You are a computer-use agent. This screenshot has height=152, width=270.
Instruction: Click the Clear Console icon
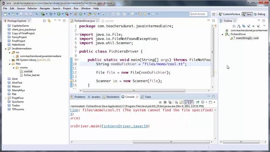pos(176,102)
